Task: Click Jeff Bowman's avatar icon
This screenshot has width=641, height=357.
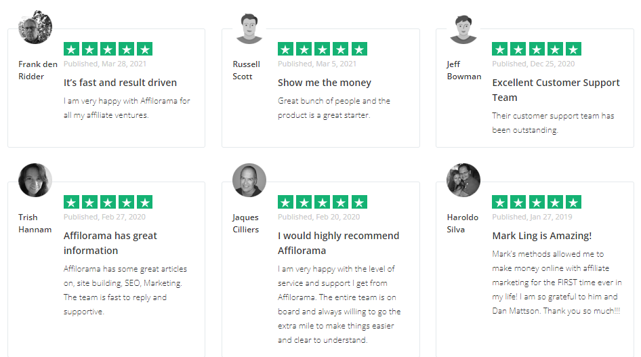Action: (x=463, y=28)
